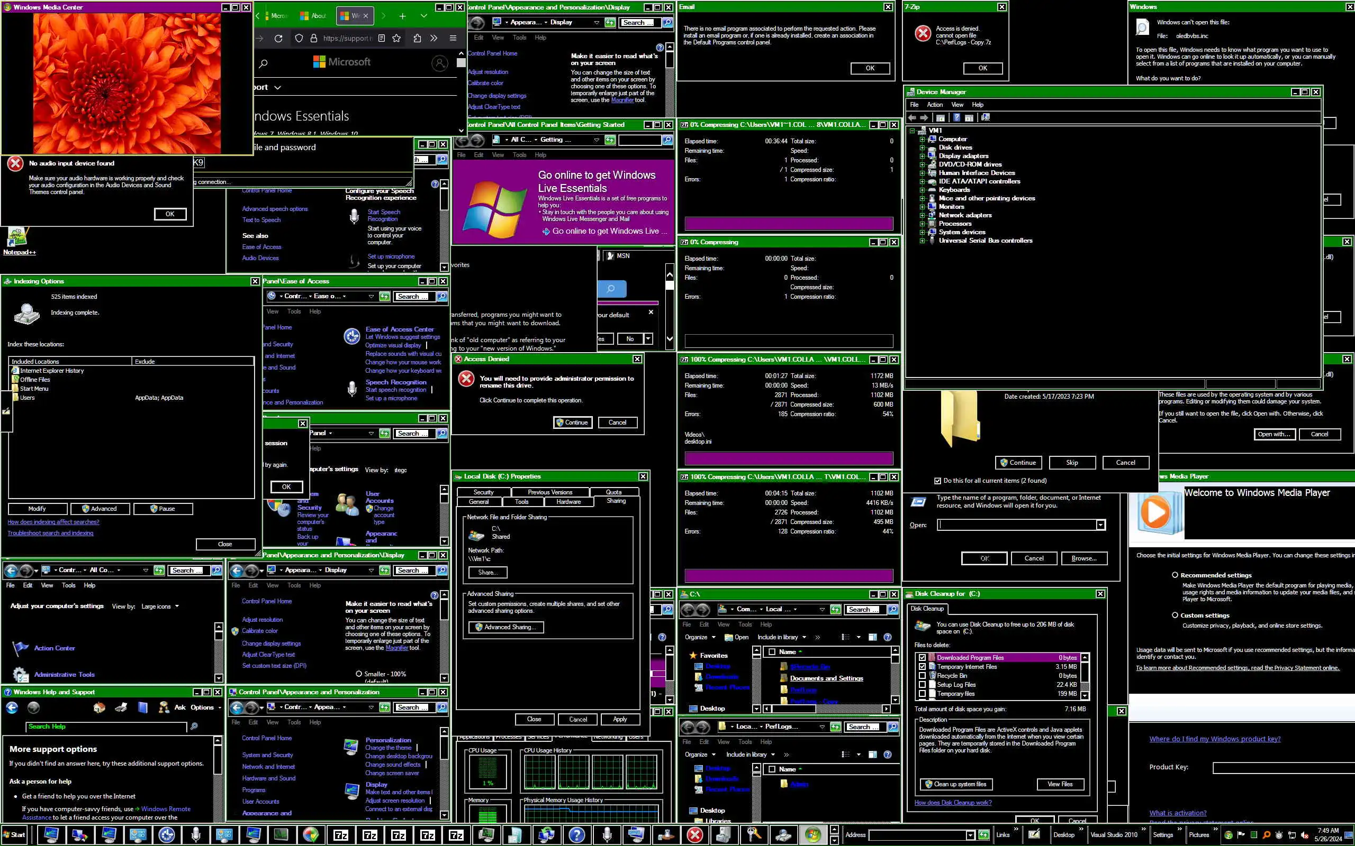The image size is (1355, 846).
Task: Click the Home icon in Help and Support
Action: point(99,707)
